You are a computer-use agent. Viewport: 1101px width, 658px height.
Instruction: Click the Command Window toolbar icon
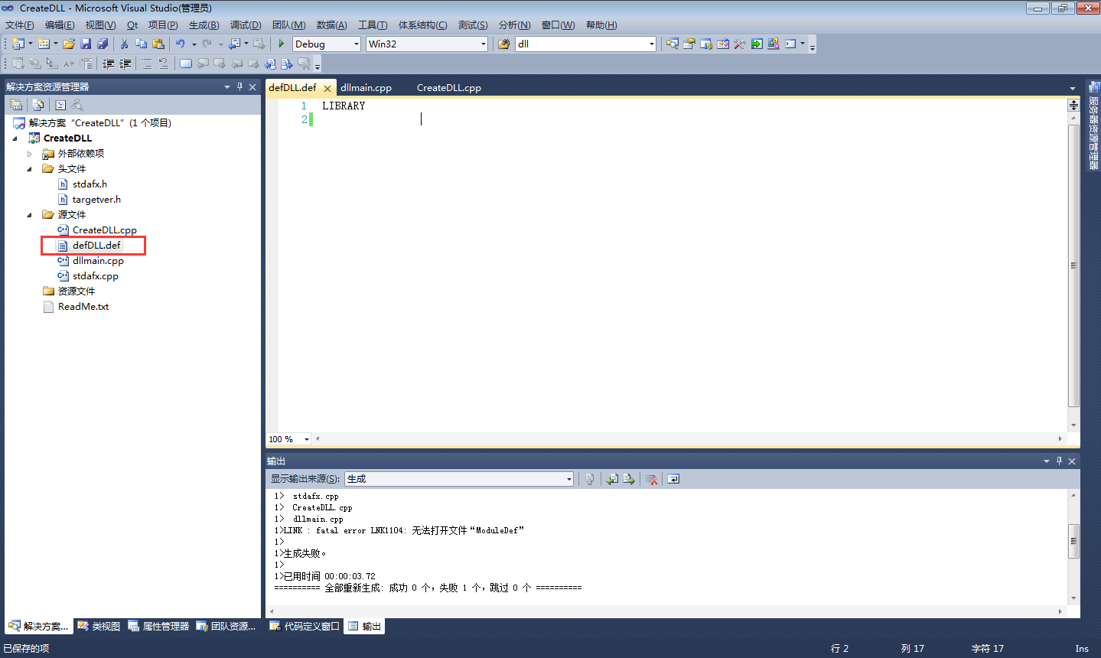point(790,44)
